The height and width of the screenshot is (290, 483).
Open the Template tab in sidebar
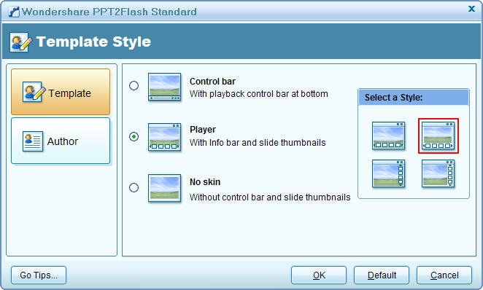coord(61,92)
